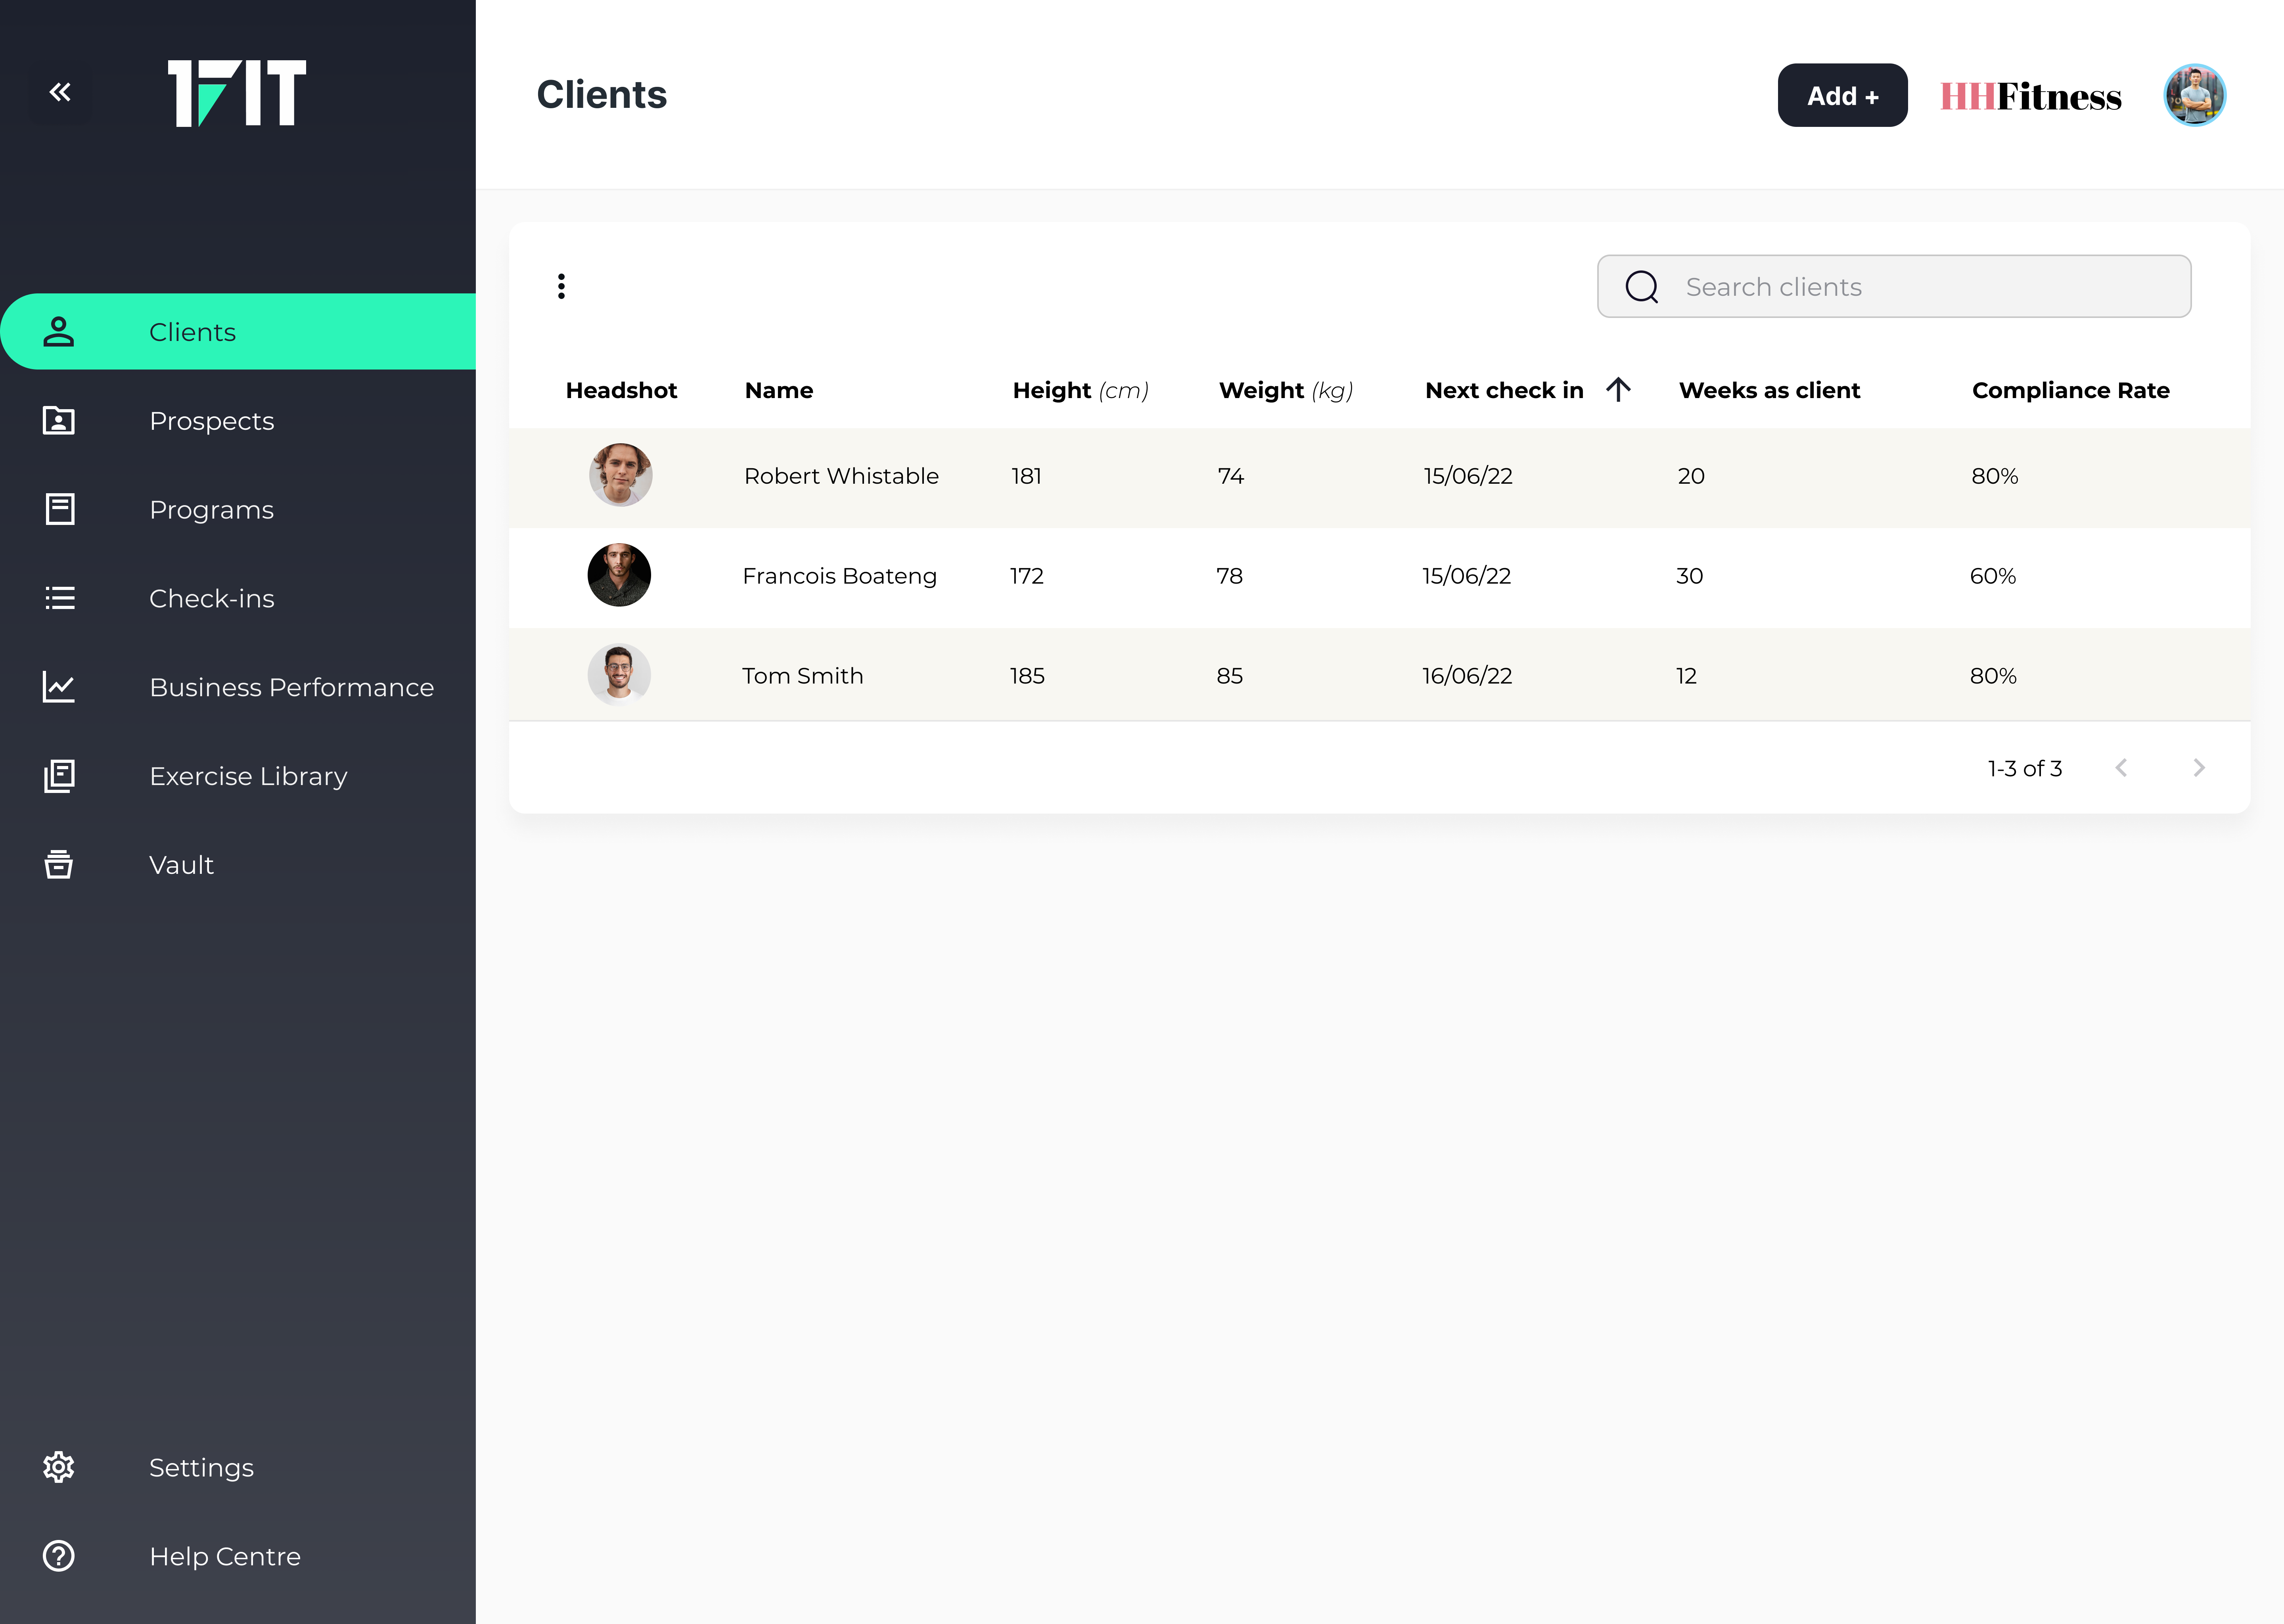2284x1624 pixels.
Task: Collapse the sidebar with double-chevron icon
Action: (60, 92)
